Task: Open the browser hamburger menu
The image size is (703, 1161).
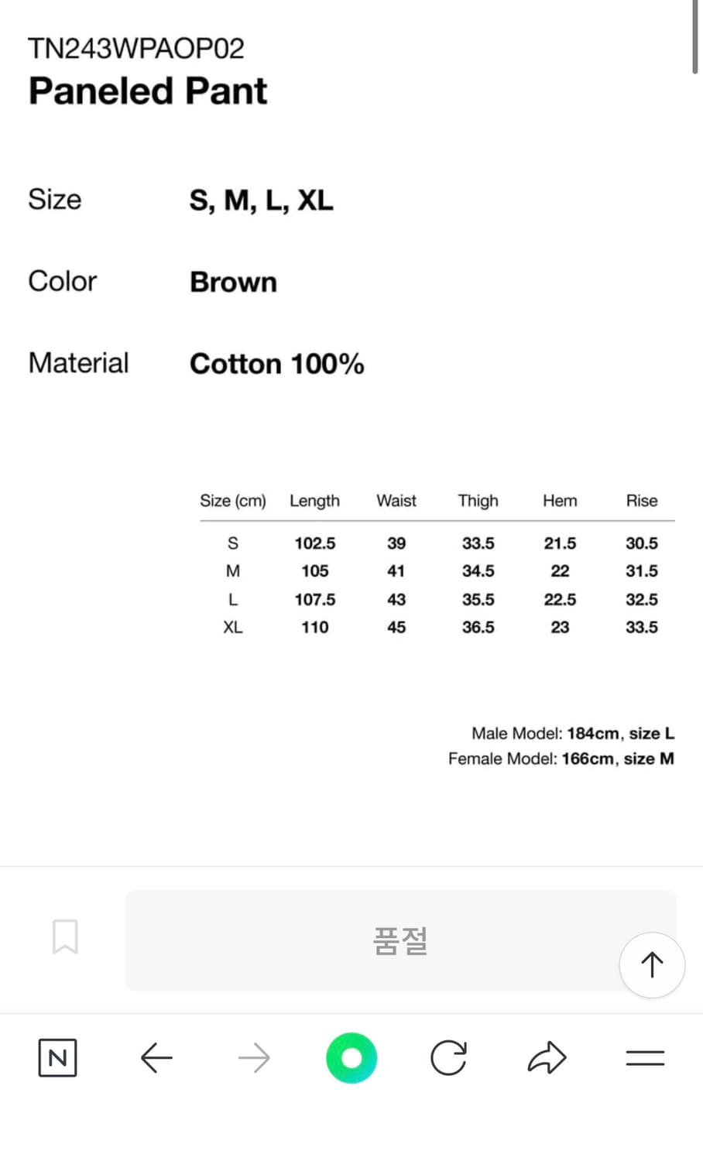Action: [x=645, y=1057]
